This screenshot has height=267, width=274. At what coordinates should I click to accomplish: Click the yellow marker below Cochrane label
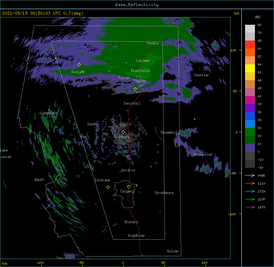(108, 187)
